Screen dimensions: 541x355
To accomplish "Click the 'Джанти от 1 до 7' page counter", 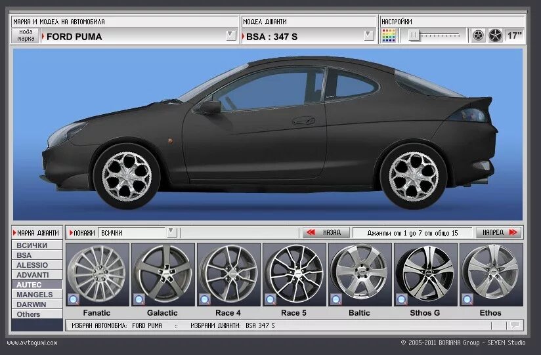I will tap(412, 233).
